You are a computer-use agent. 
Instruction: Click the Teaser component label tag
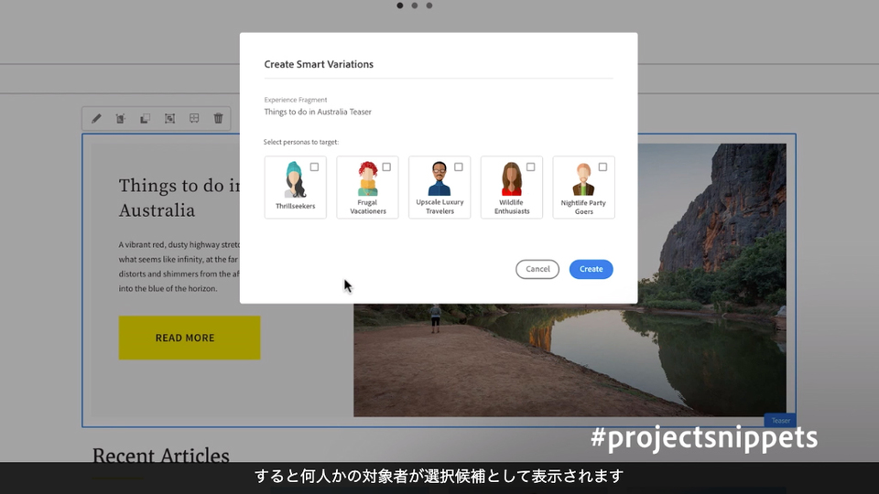780,421
